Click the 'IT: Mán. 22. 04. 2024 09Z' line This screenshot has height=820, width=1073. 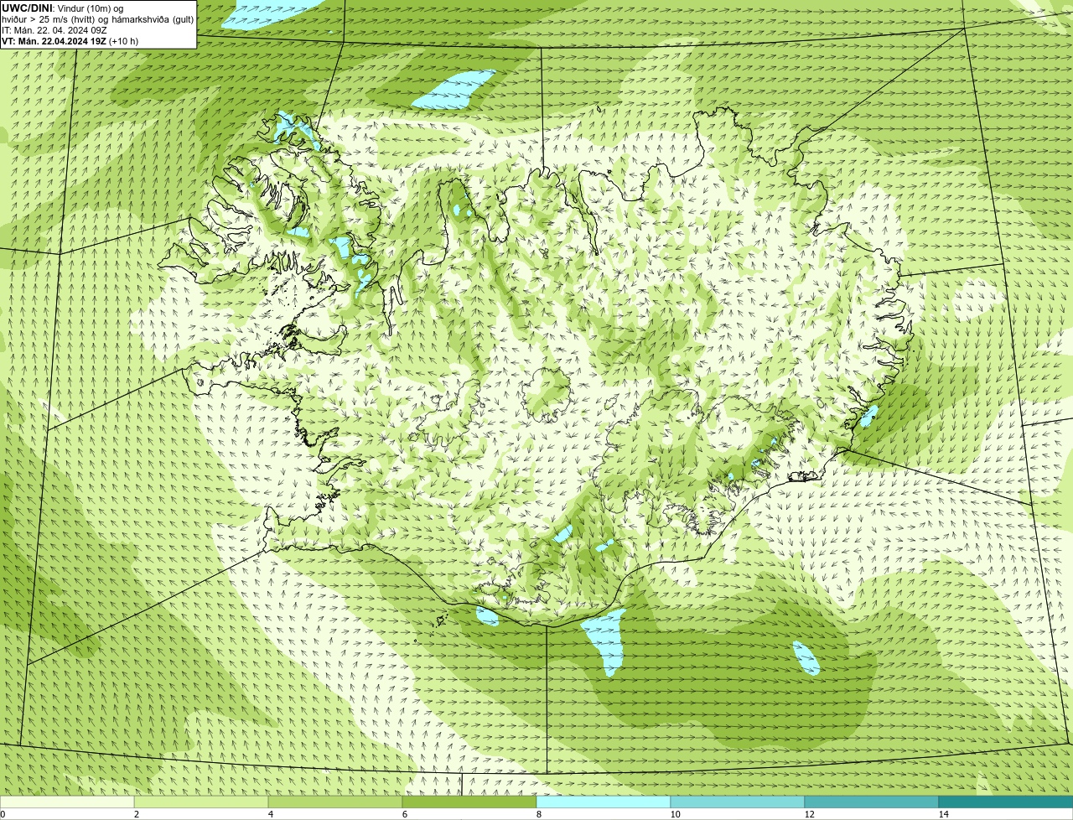tap(54, 30)
